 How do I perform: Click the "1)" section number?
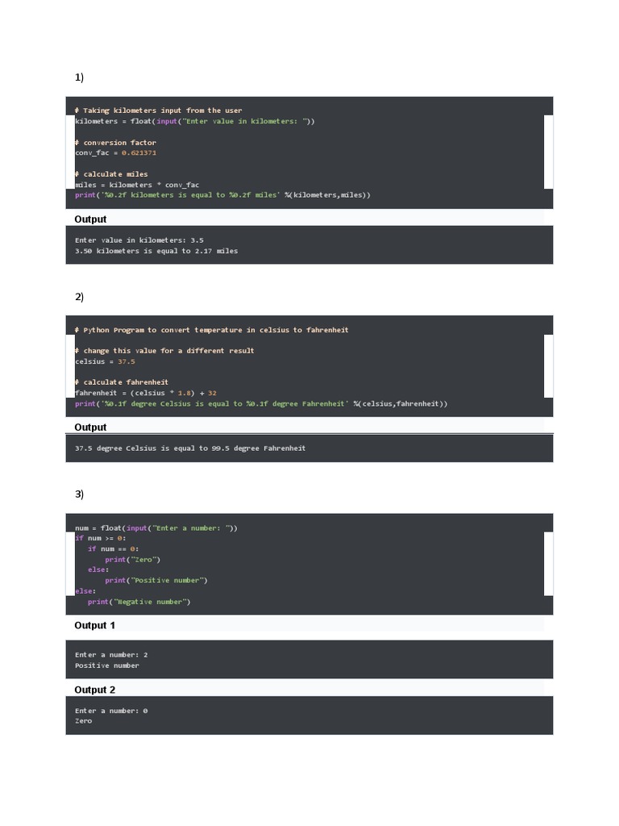79,77
